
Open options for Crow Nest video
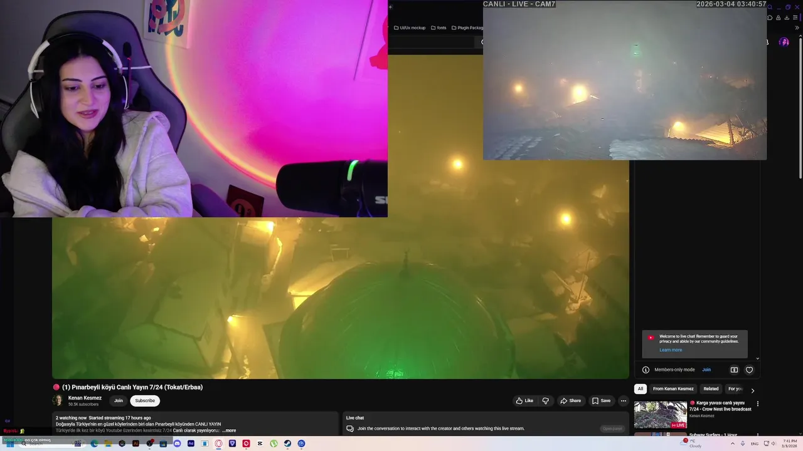[x=757, y=404]
